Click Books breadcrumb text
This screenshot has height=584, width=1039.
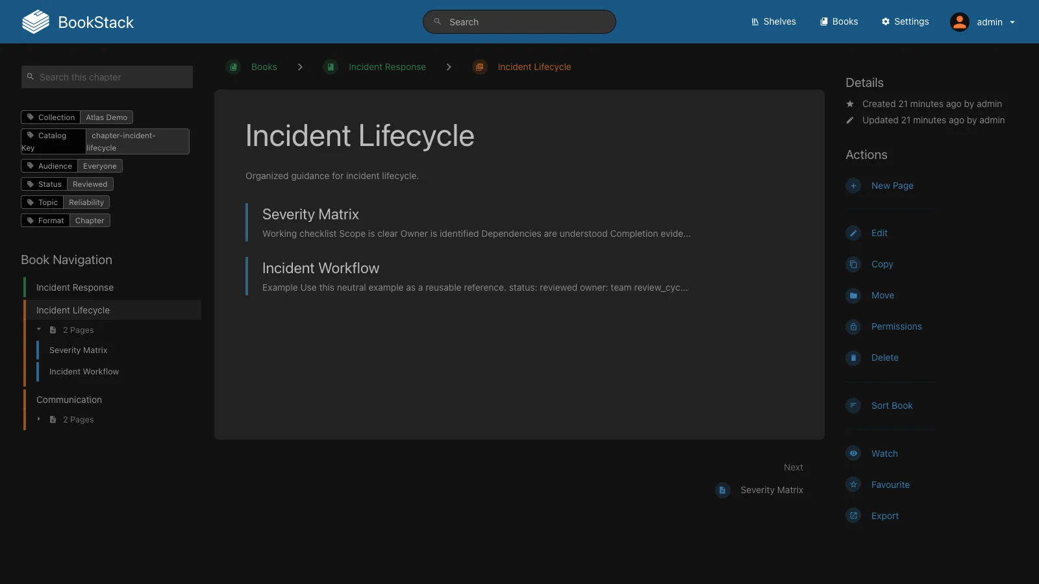pos(264,67)
